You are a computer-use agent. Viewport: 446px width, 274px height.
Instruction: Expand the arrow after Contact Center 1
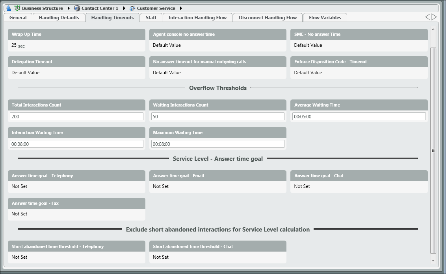point(124,8)
